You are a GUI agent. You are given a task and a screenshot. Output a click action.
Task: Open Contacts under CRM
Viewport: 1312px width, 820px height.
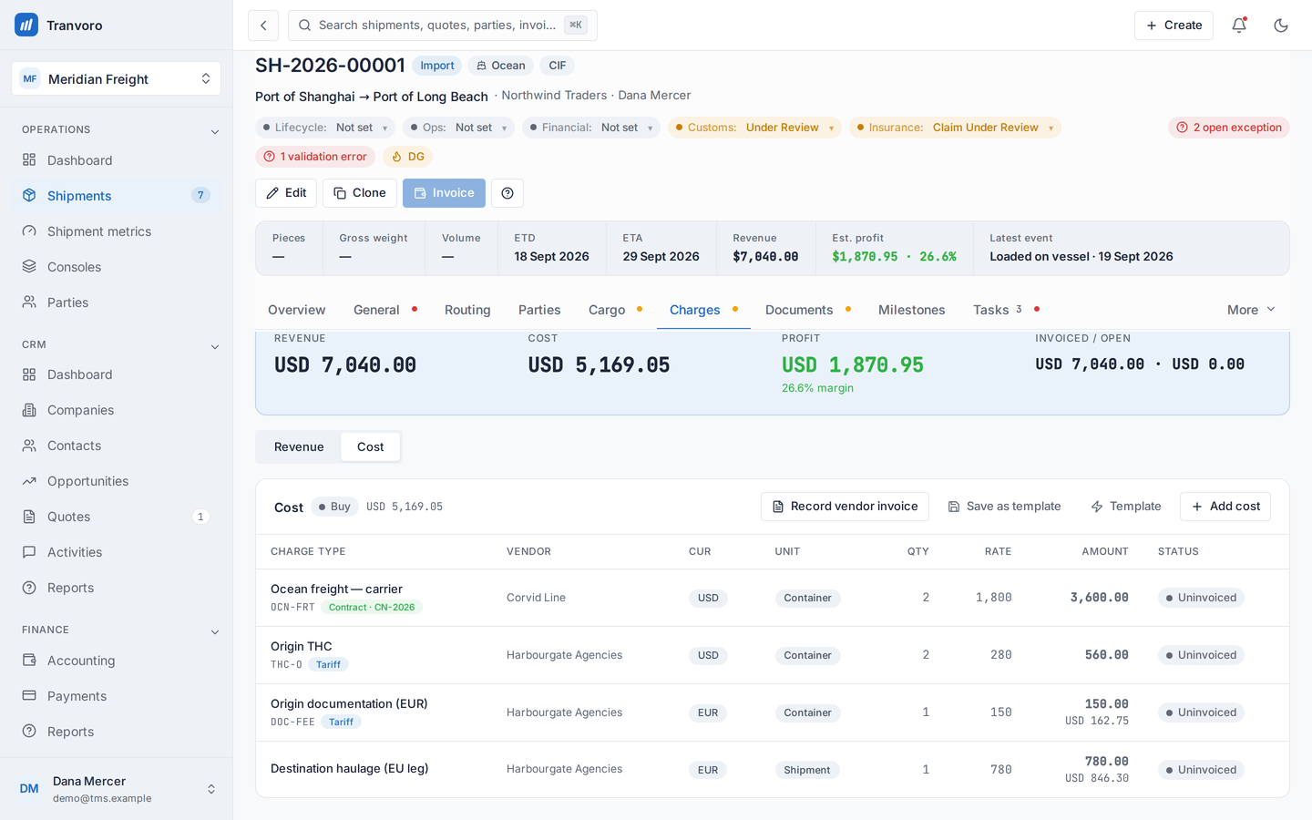click(117, 446)
